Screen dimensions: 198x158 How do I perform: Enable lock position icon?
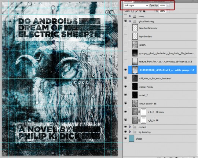[x=140, y=11]
